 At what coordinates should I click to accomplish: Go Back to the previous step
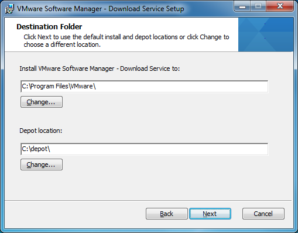167,214
